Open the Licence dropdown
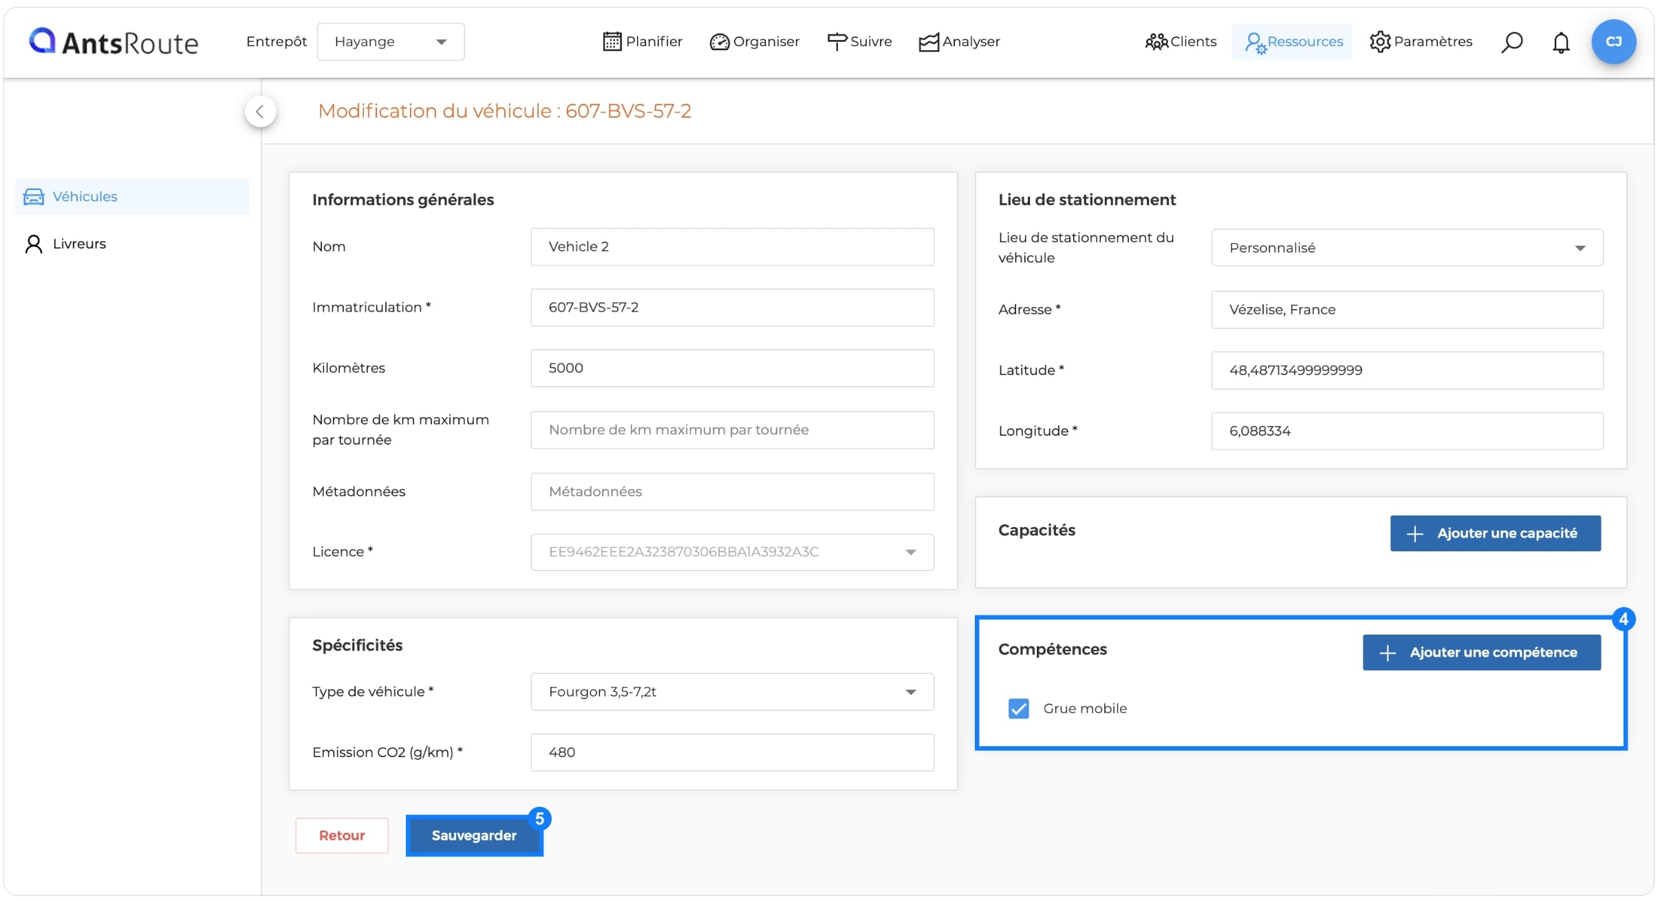Image resolution: width=1658 pixels, height=901 pixels. [732, 552]
